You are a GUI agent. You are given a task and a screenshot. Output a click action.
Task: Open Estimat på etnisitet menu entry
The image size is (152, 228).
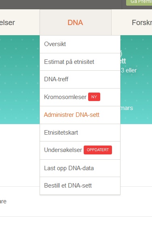coord(80,62)
